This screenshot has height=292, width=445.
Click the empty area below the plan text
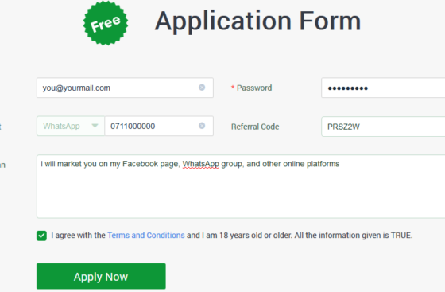click(x=241, y=196)
